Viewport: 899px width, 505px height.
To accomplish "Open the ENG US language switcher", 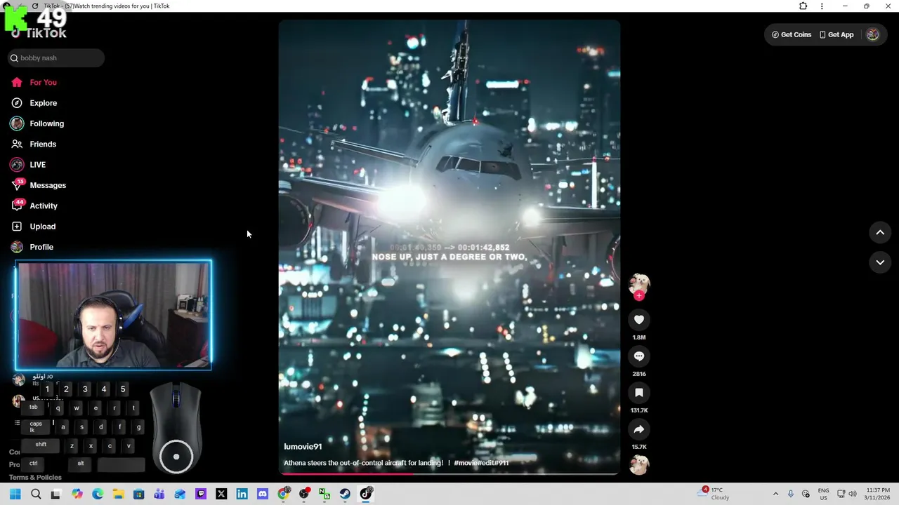I will (x=823, y=494).
